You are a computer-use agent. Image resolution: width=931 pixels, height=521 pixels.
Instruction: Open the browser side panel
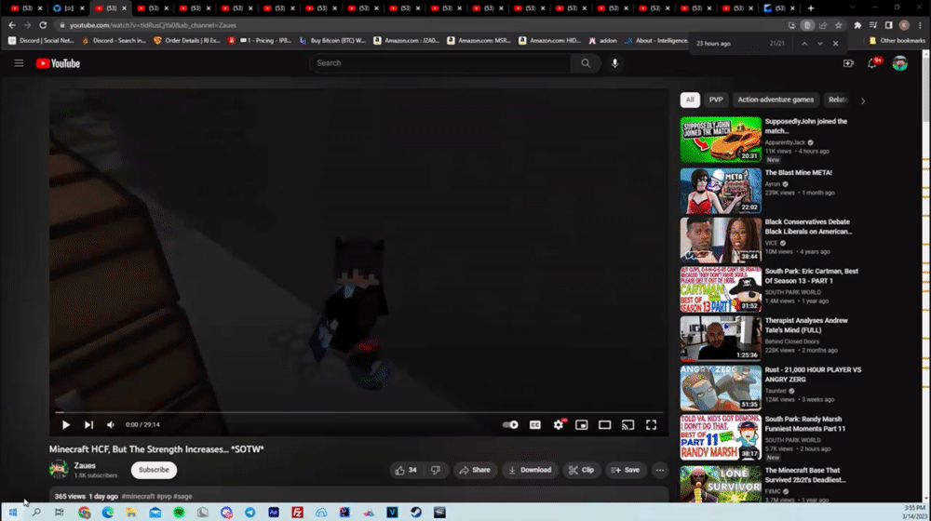coord(888,25)
